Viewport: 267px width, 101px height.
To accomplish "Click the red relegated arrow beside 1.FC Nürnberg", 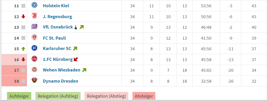I will (76, 59).
